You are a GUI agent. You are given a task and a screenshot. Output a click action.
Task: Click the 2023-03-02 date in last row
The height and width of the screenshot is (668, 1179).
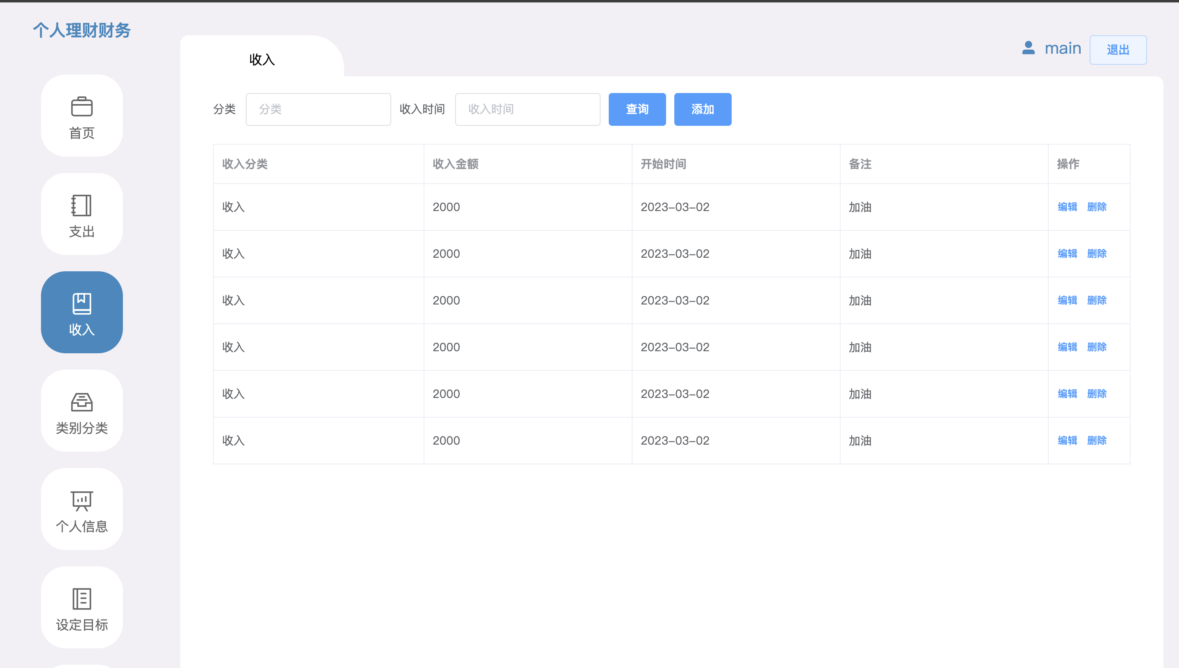[675, 441]
